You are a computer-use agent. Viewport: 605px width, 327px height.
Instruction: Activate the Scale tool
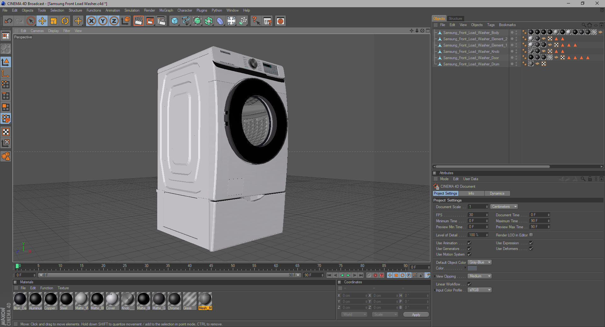click(54, 21)
